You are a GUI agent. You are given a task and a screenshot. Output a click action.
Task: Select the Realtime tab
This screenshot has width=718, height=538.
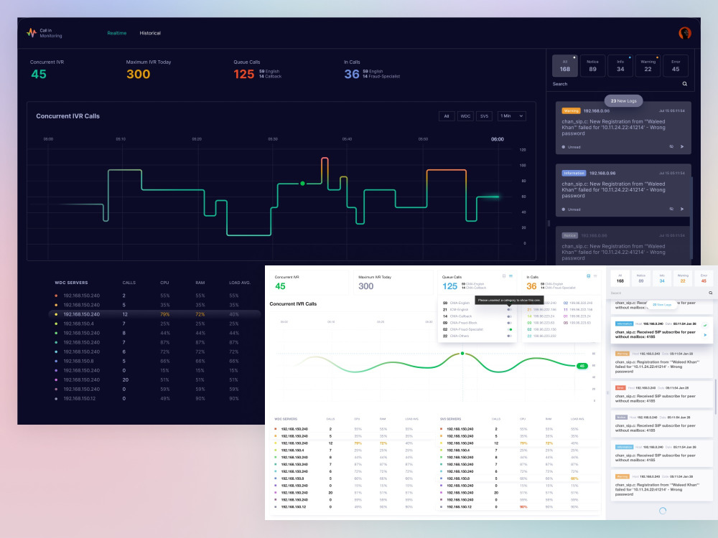coord(116,32)
